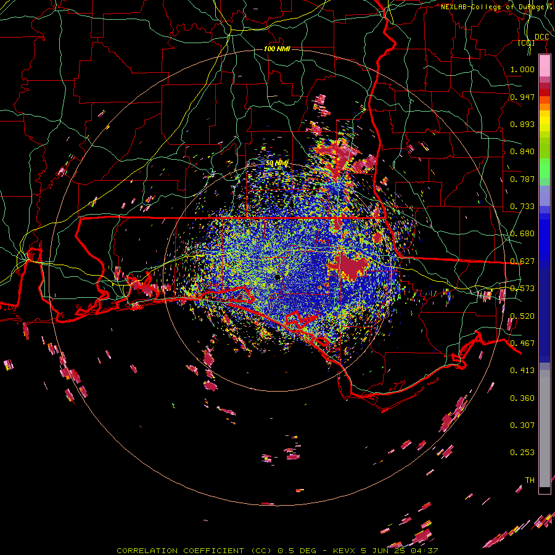Click the DCC product label

tap(541, 37)
